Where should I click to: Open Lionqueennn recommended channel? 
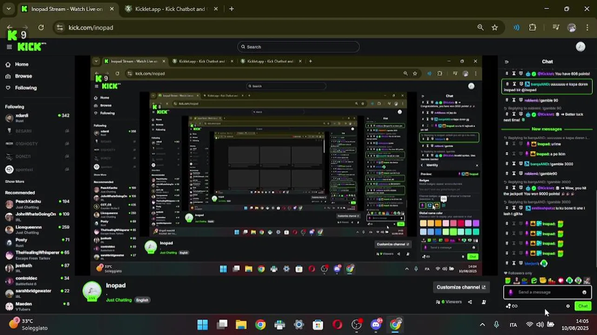[37, 229]
